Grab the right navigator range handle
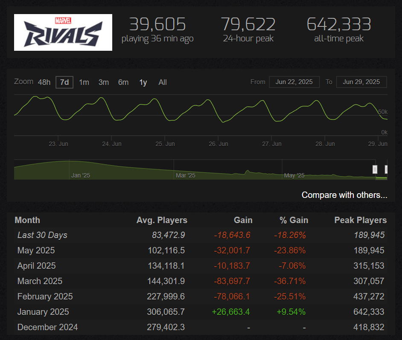This screenshot has height=340, width=402. [x=386, y=169]
